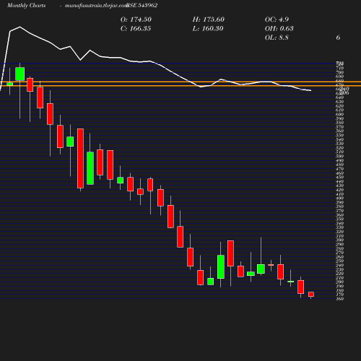Image resolution: width=361 pixels, height=361 pixels.
Task: Click the 400 price axis label
Action: click(x=339, y=198)
